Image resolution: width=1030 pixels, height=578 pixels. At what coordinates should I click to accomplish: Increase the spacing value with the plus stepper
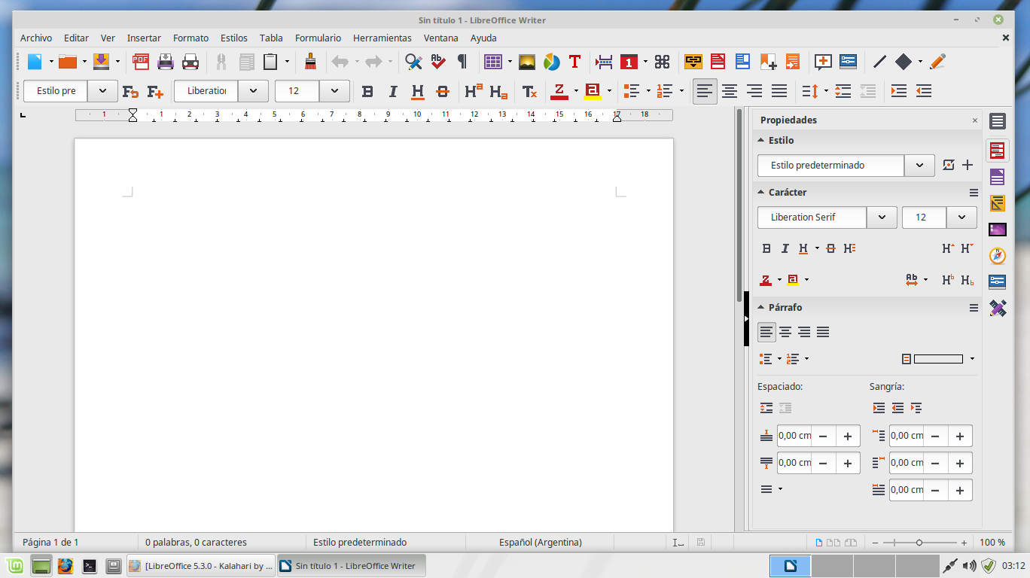point(847,435)
